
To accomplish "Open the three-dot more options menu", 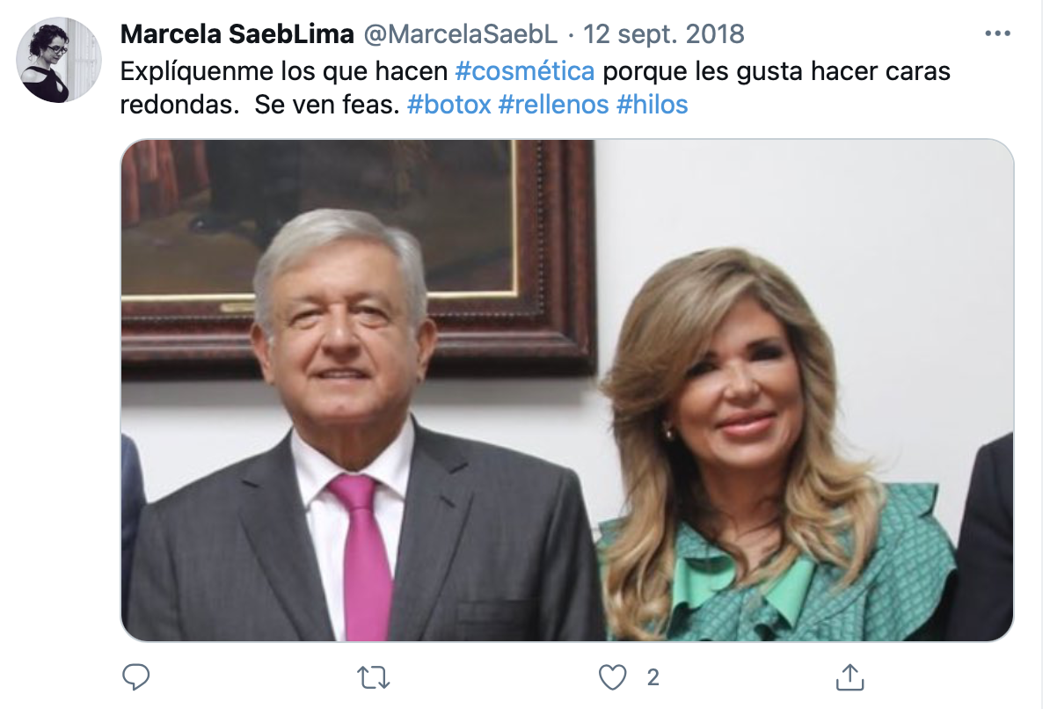I will 997,33.
